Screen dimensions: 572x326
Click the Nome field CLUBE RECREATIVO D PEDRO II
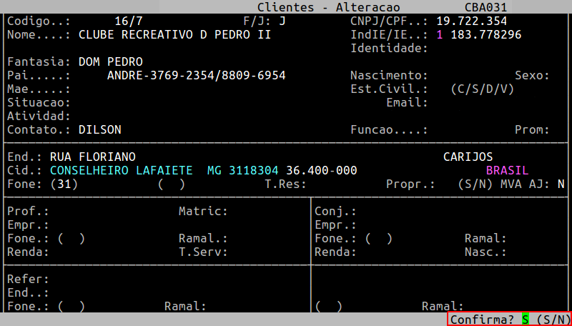click(174, 34)
